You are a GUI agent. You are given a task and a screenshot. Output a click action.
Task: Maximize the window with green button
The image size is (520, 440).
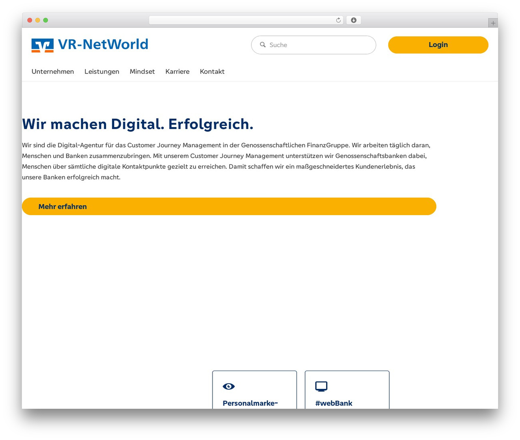(x=45, y=20)
